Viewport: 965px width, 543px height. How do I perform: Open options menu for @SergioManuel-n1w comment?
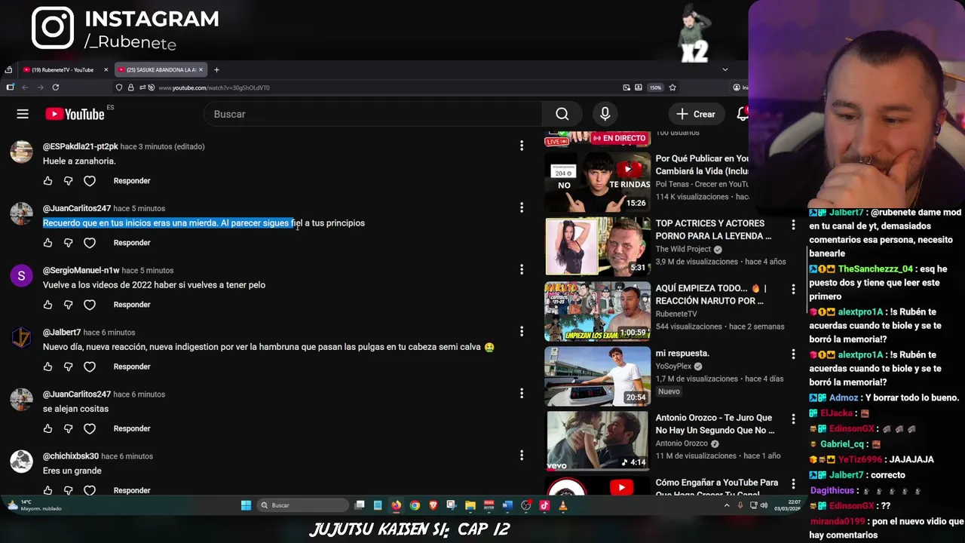pyautogui.click(x=522, y=269)
